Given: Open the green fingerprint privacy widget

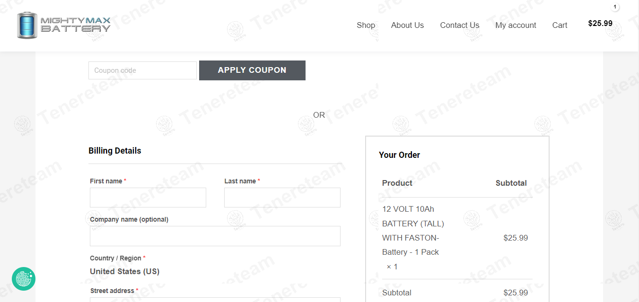Looking at the screenshot, I should coord(24,279).
